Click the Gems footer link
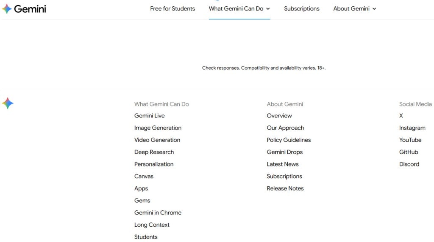Image resolution: width=434 pixels, height=242 pixels. [x=142, y=201]
